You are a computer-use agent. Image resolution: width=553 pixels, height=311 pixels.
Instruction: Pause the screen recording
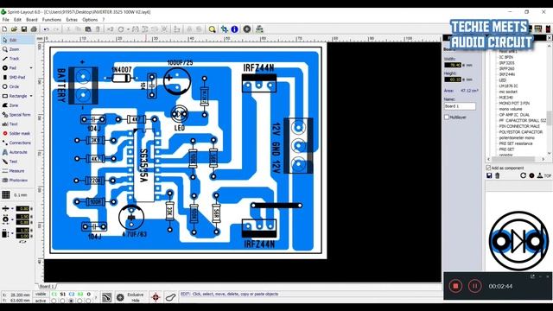point(474,286)
